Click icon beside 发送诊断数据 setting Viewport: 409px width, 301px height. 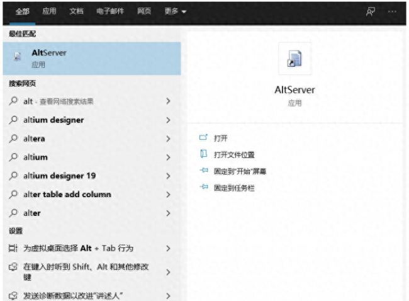13,296
